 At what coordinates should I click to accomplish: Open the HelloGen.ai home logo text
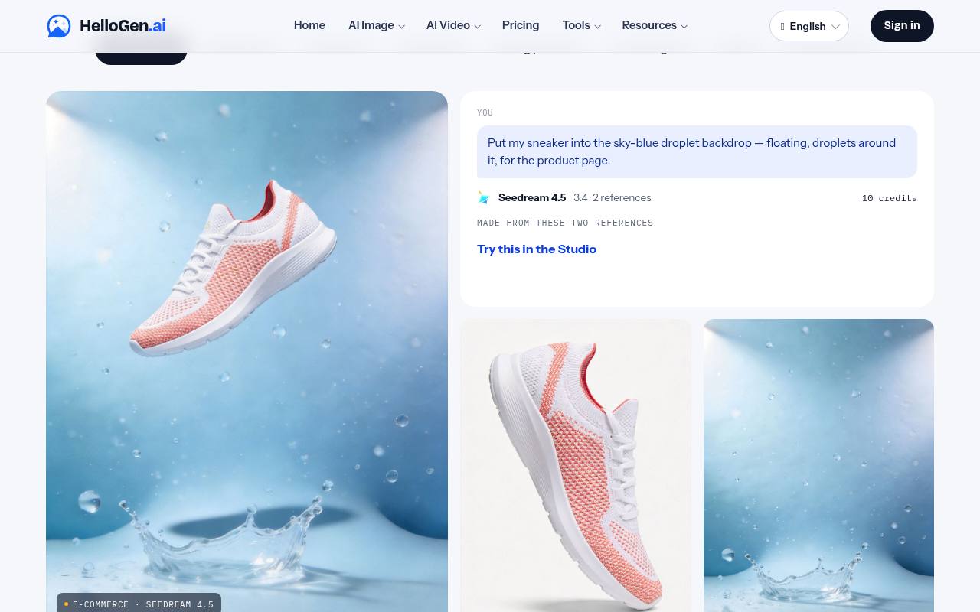click(x=122, y=26)
